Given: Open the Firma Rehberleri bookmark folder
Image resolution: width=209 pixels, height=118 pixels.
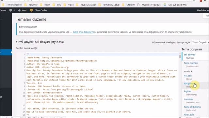Looking at the screenshot, I should [x=12, y=5].
